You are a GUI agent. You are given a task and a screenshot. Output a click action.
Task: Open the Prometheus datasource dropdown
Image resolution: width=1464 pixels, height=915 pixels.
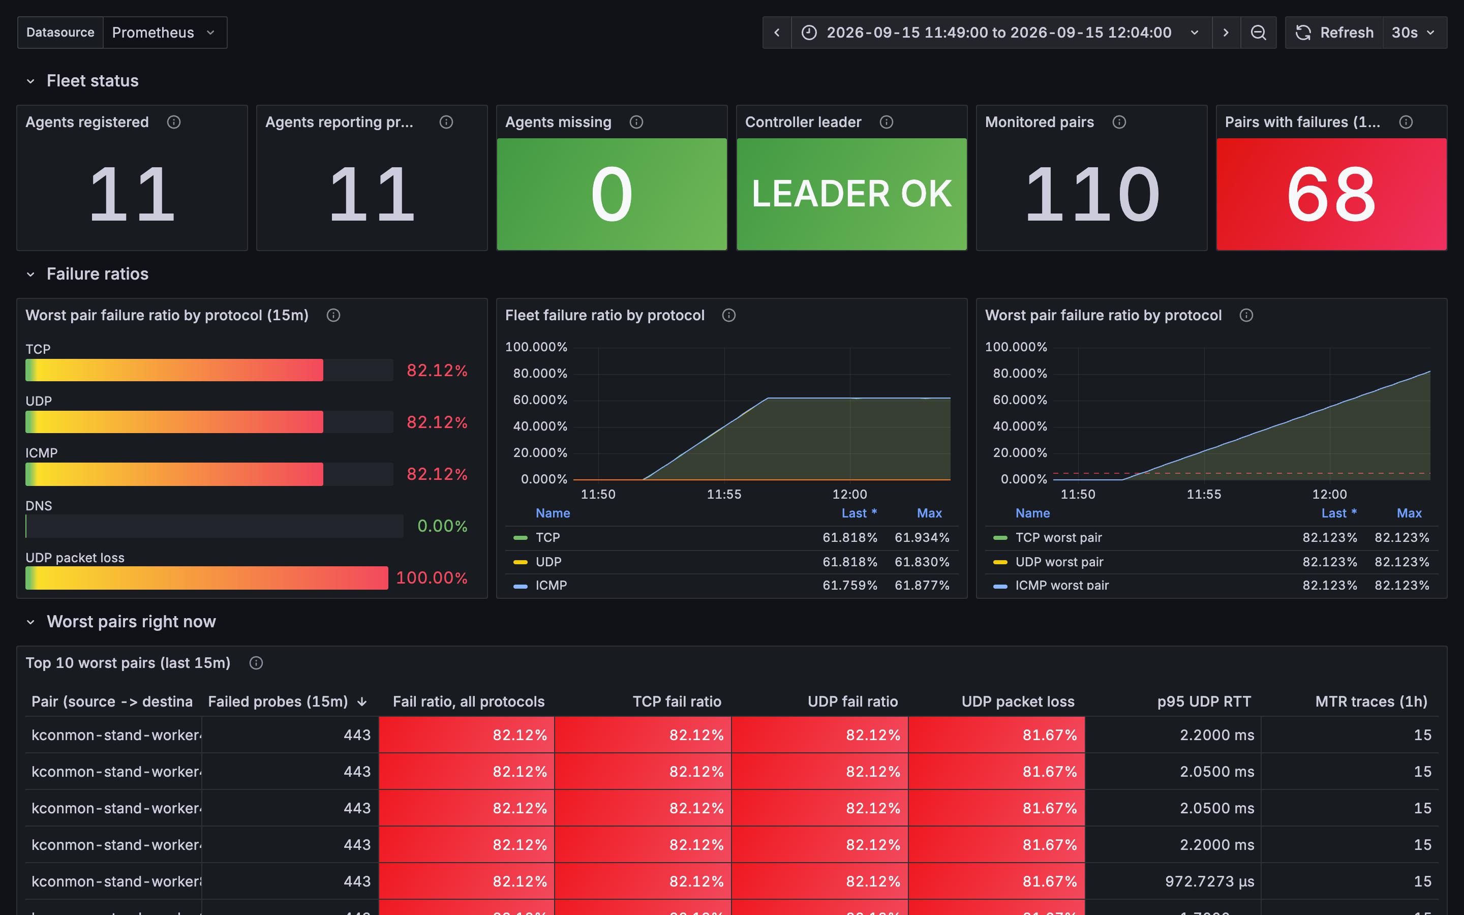(165, 33)
